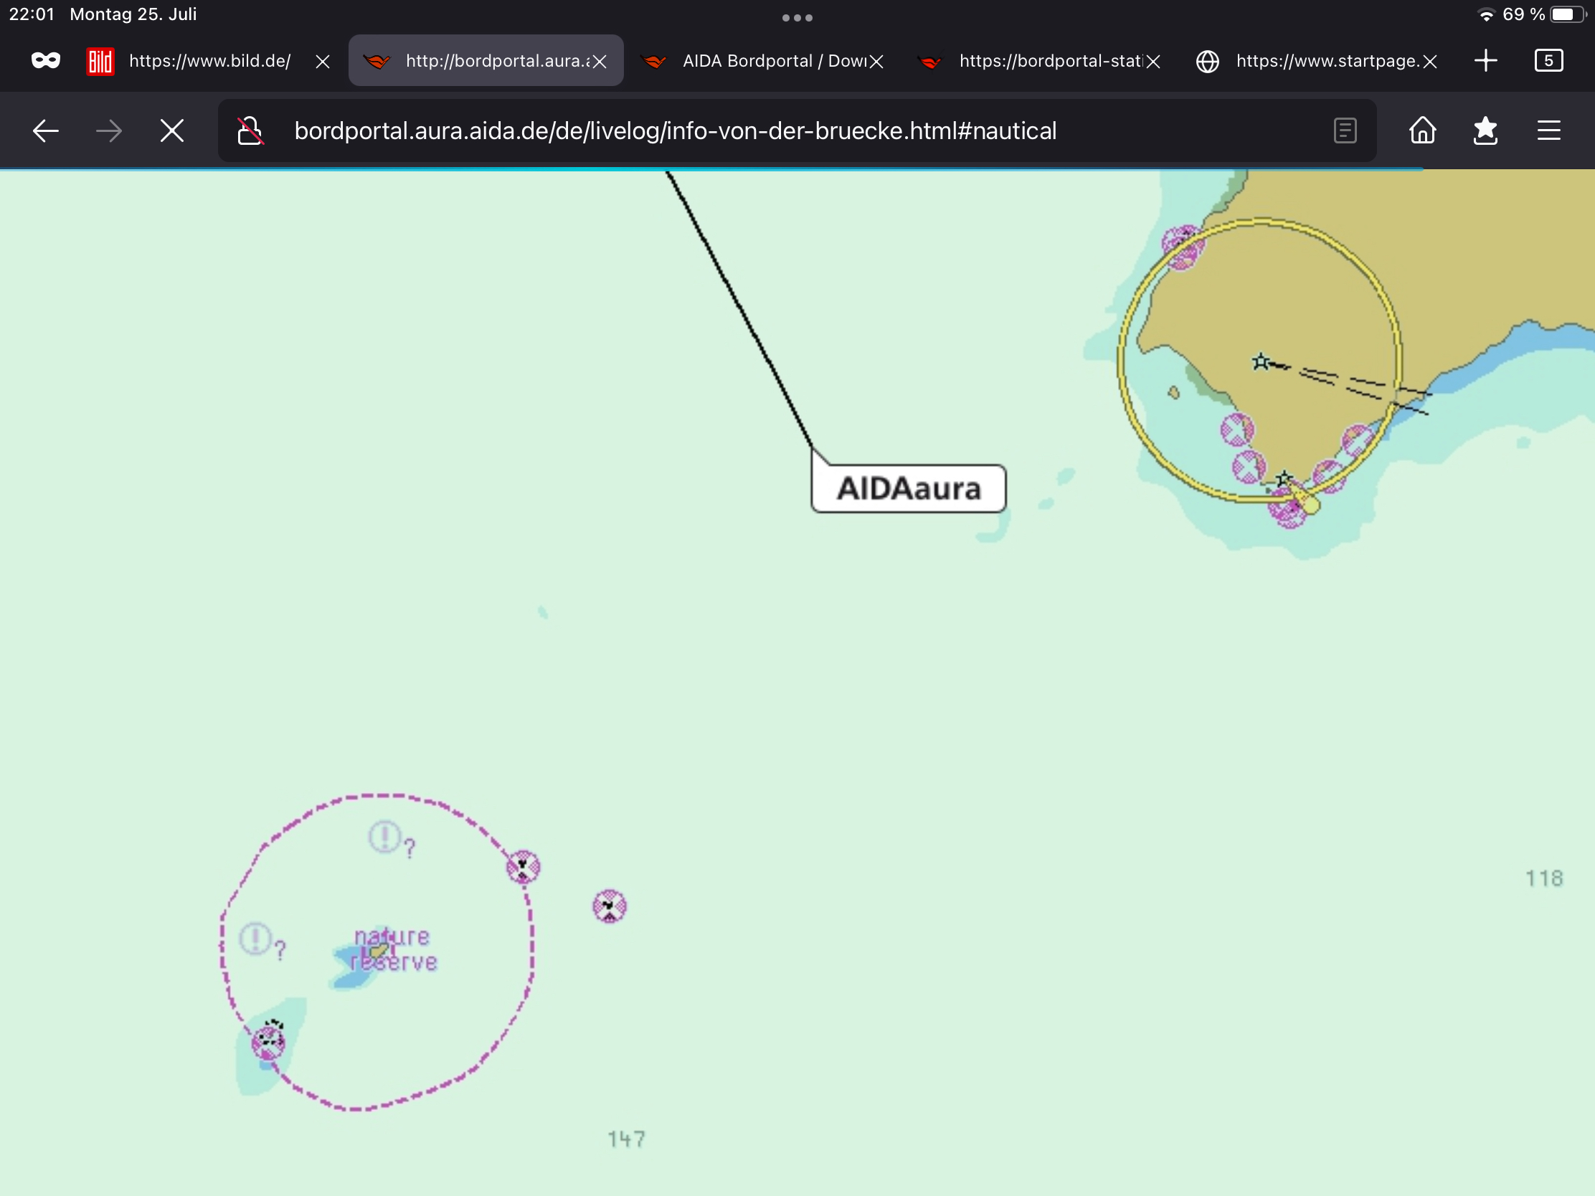This screenshot has height=1196, width=1595.
Task: Close the startpage tab
Action: click(x=1430, y=61)
